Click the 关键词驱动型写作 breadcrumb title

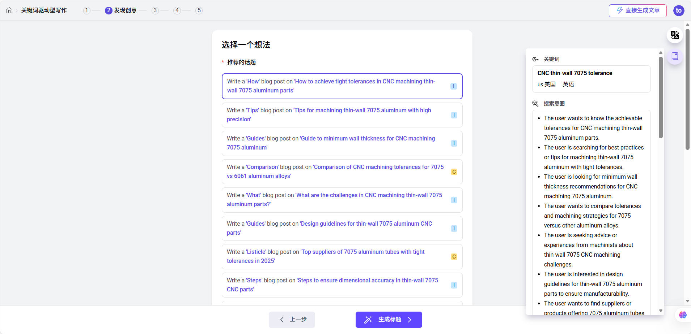44,10
